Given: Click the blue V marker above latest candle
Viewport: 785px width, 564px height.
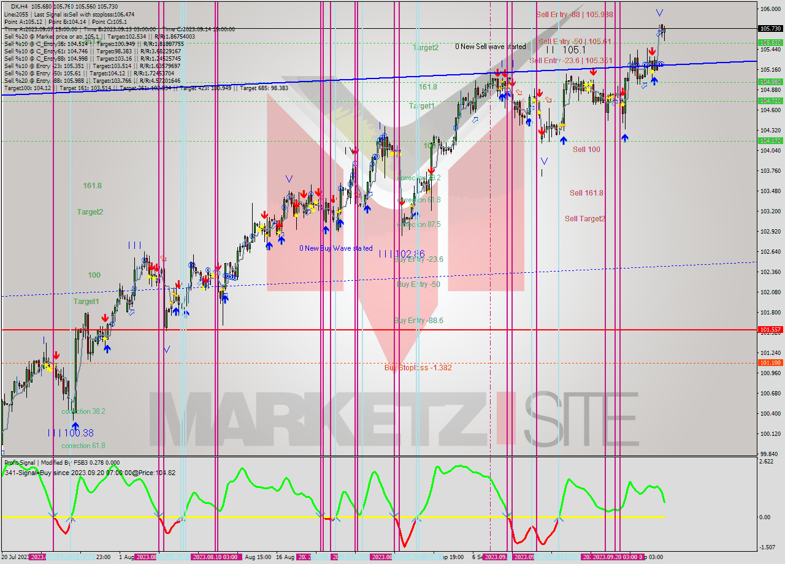Looking at the screenshot, I should 659,12.
